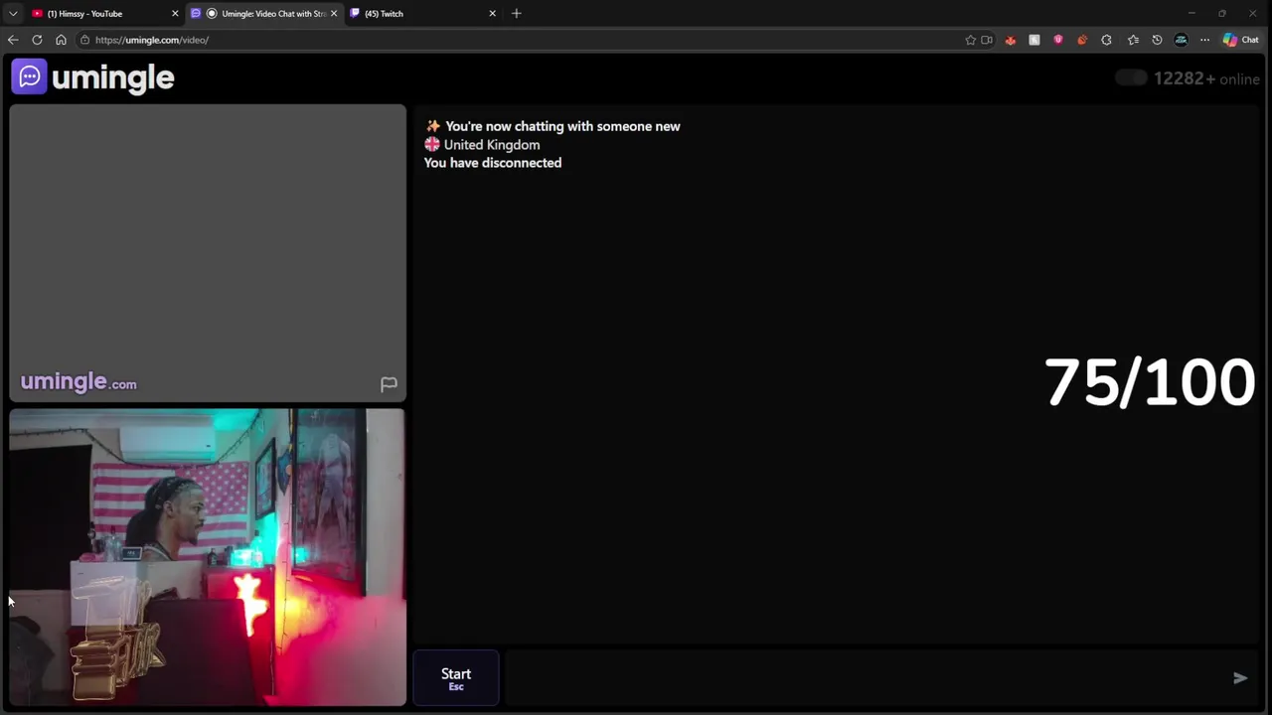The image size is (1272, 715).
Task: Click the send message arrow icon
Action: (x=1240, y=678)
